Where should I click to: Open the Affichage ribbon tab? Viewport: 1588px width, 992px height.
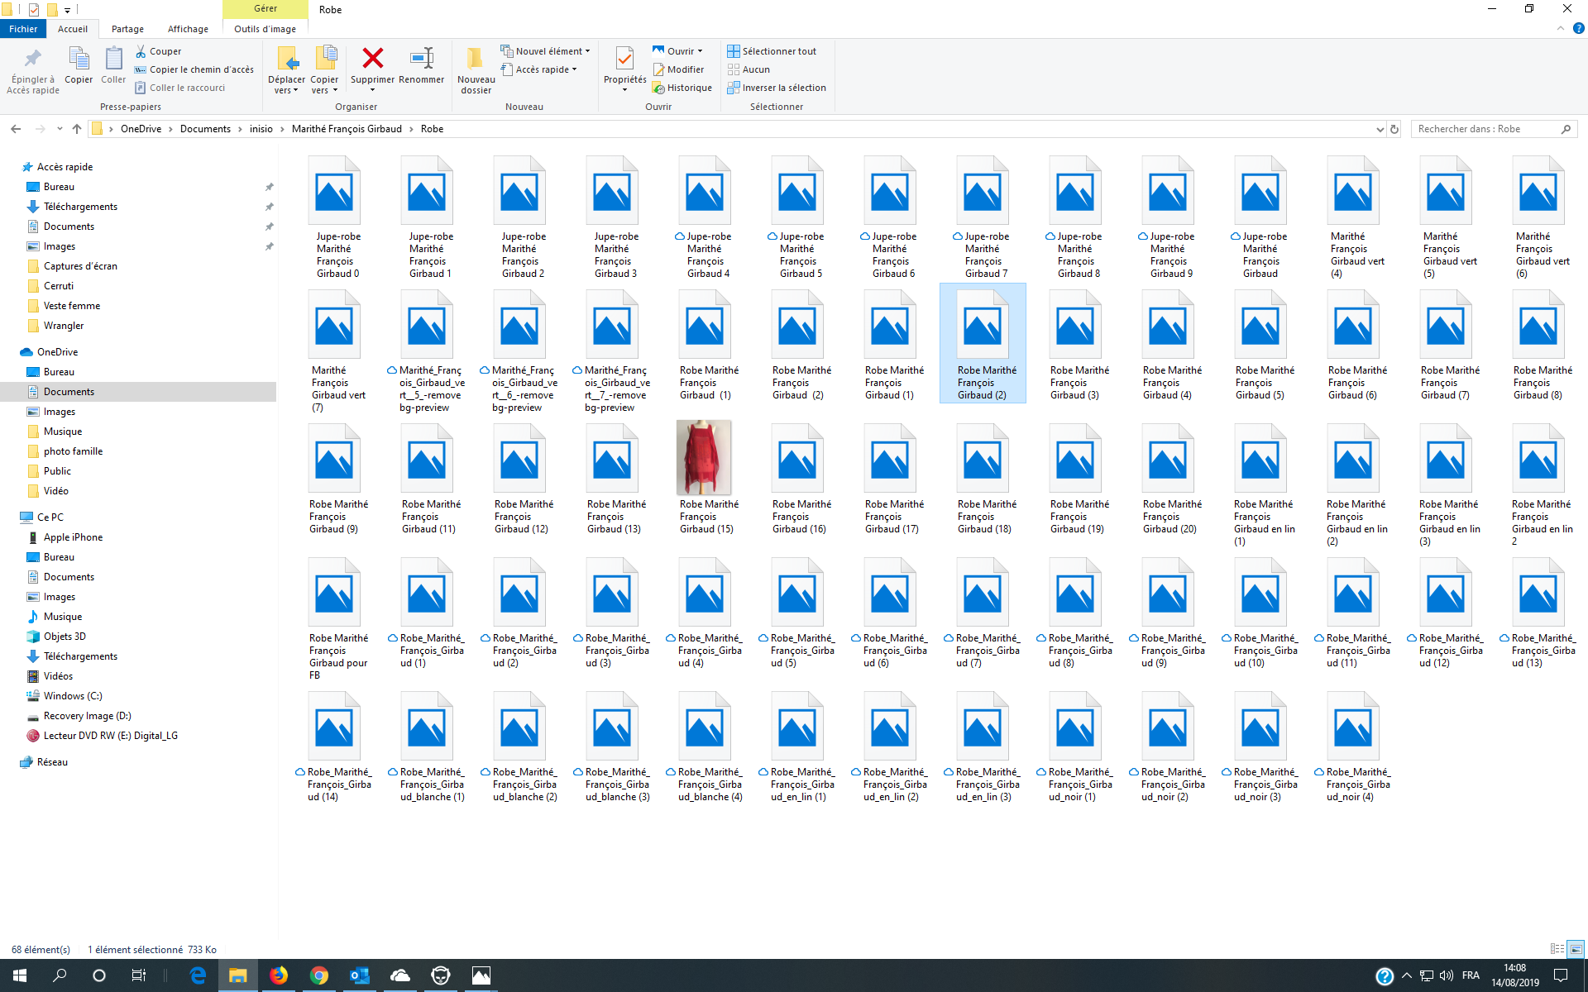tap(188, 29)
